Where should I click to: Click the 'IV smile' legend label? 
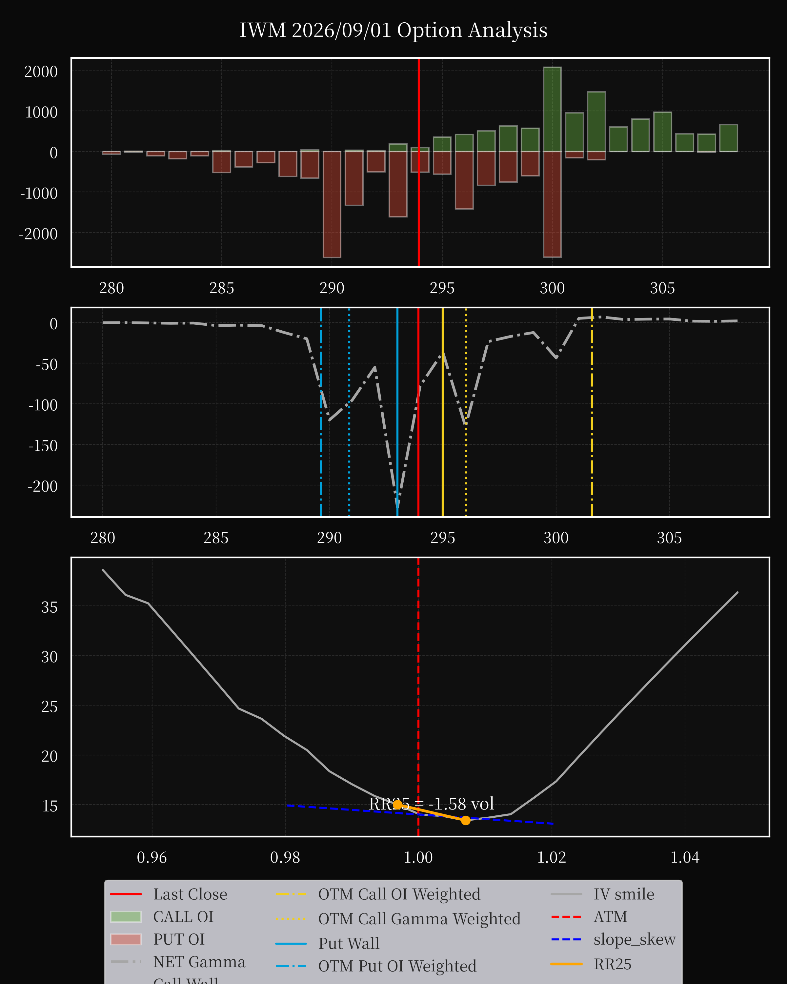[x=624, y=894]
